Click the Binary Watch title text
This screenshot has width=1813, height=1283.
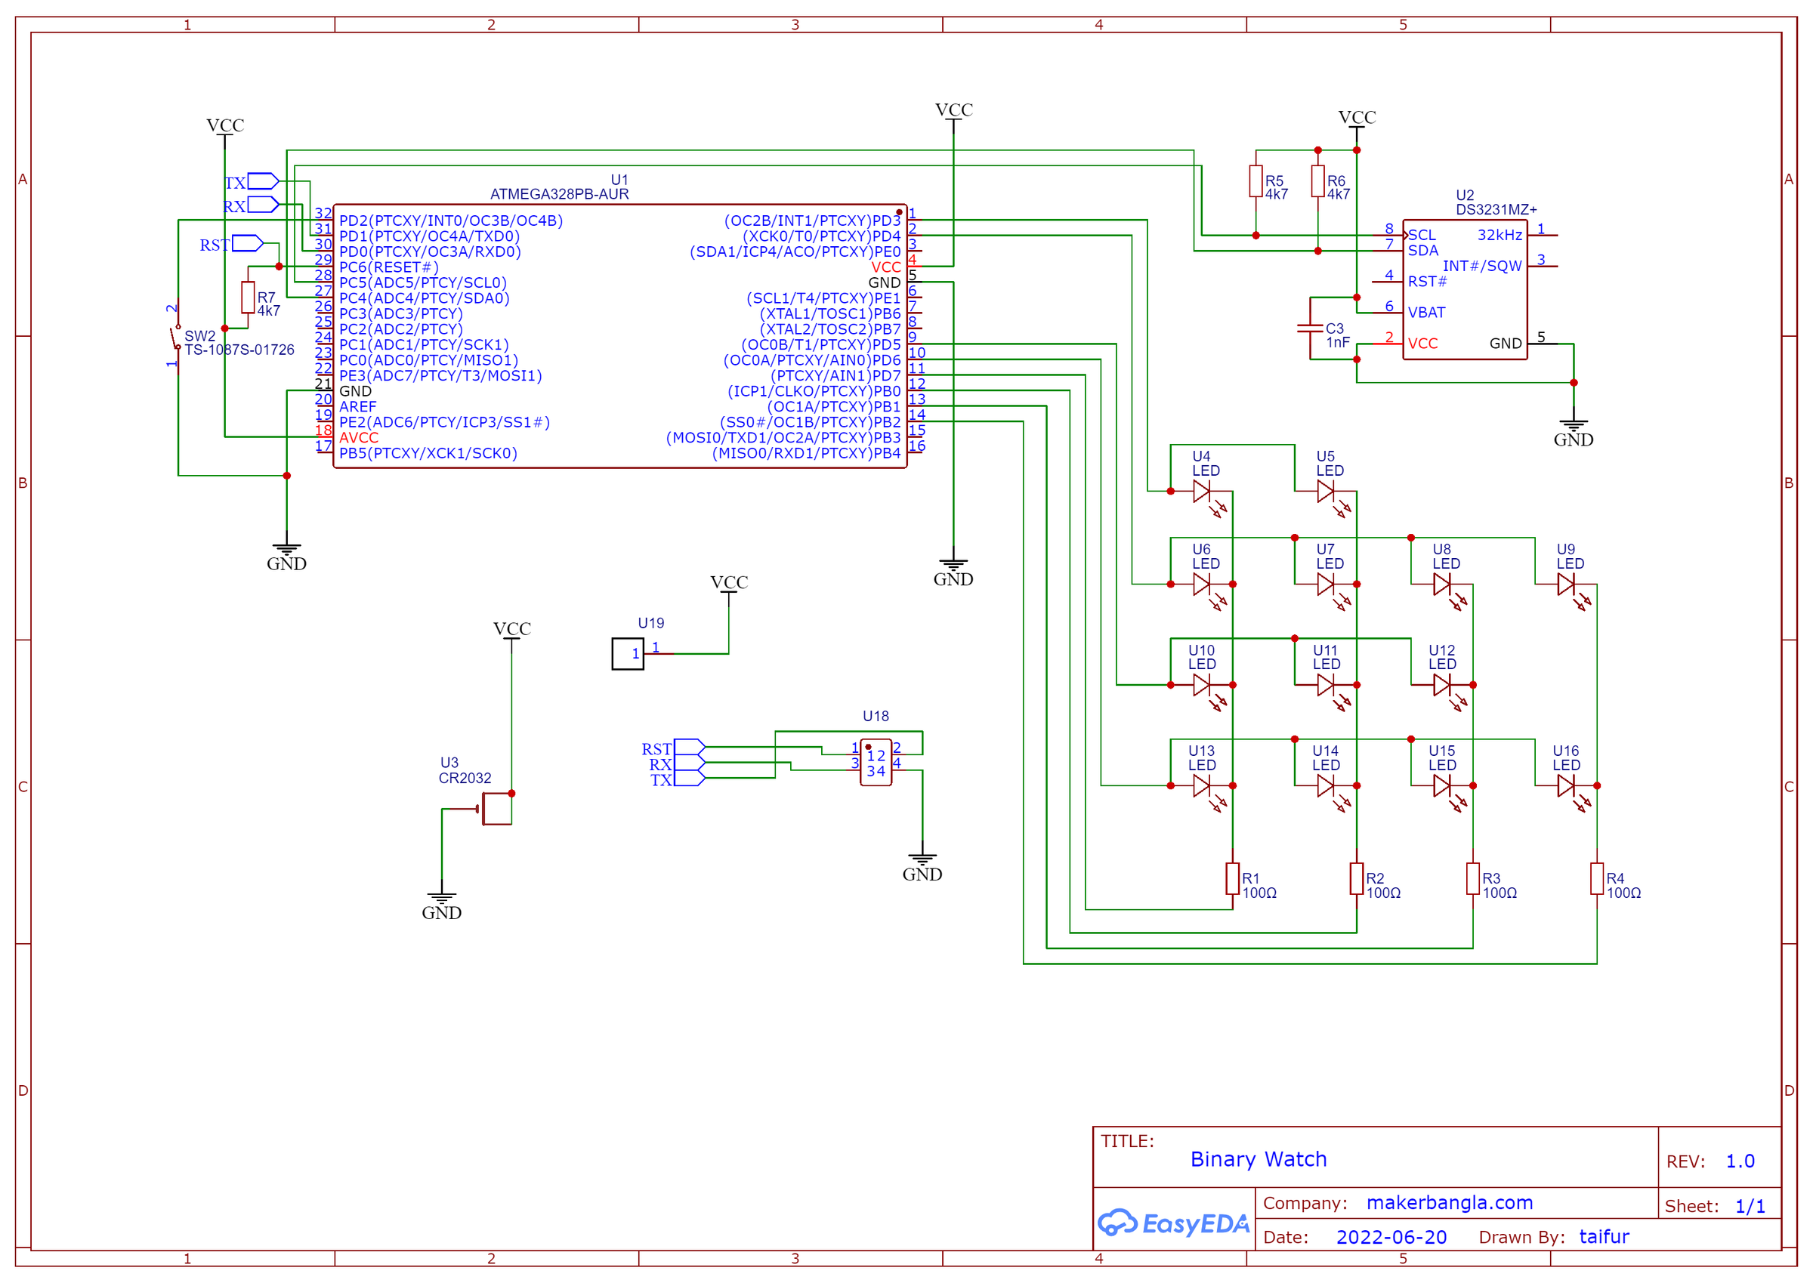pos(1259,1159)
